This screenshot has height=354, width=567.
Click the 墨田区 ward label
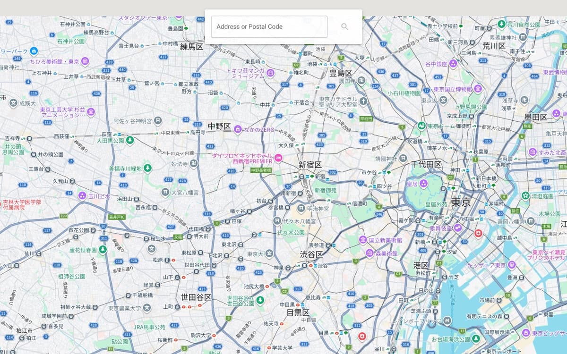tap(536, 117)
